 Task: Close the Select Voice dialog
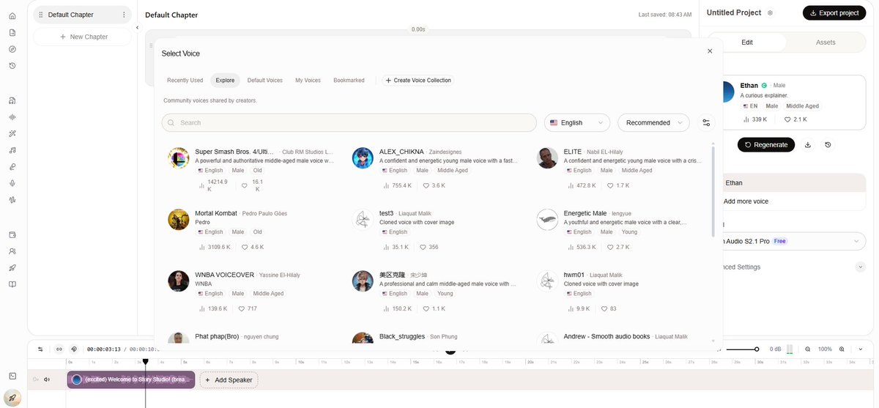pos(710,51)
